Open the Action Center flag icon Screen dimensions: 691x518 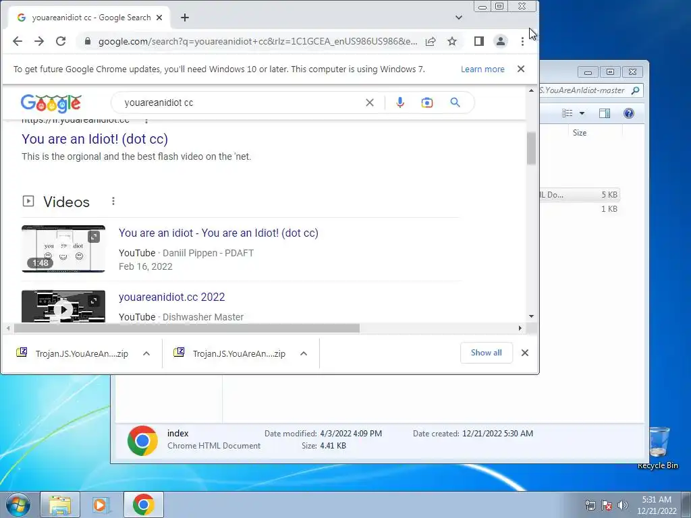[607, 506]
